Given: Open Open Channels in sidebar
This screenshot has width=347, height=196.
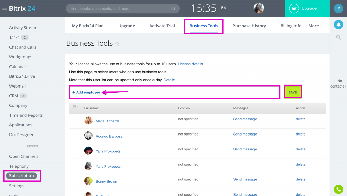Looking at the screenshot, I should (x=24, y=156).
